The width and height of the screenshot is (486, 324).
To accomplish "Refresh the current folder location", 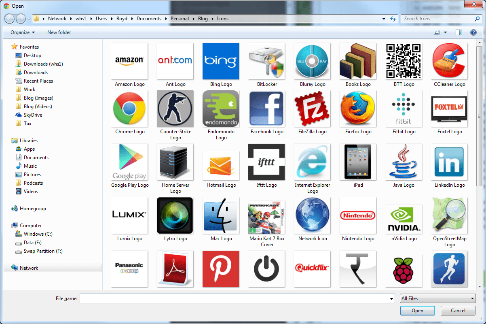I will 393,19.
